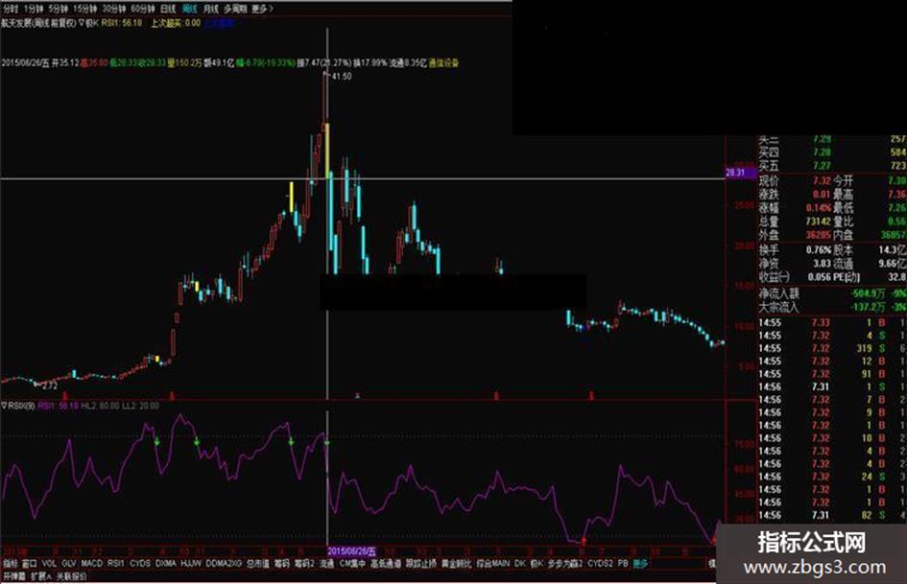The width and height of the screenshot is (907, 584).
Task: Switch to the 周线 weekly chart tab
Action: [190, 9]
